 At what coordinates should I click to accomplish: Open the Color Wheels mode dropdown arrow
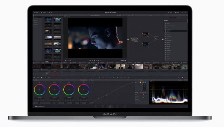[59, 80]
